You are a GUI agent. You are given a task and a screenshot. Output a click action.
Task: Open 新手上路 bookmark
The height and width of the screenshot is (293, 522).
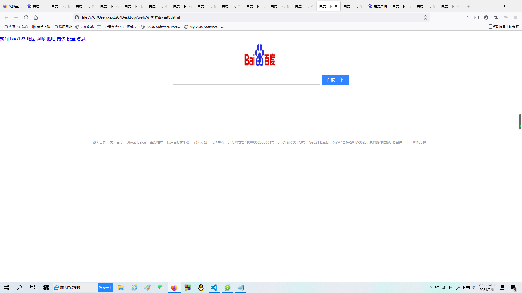[41, 27]
